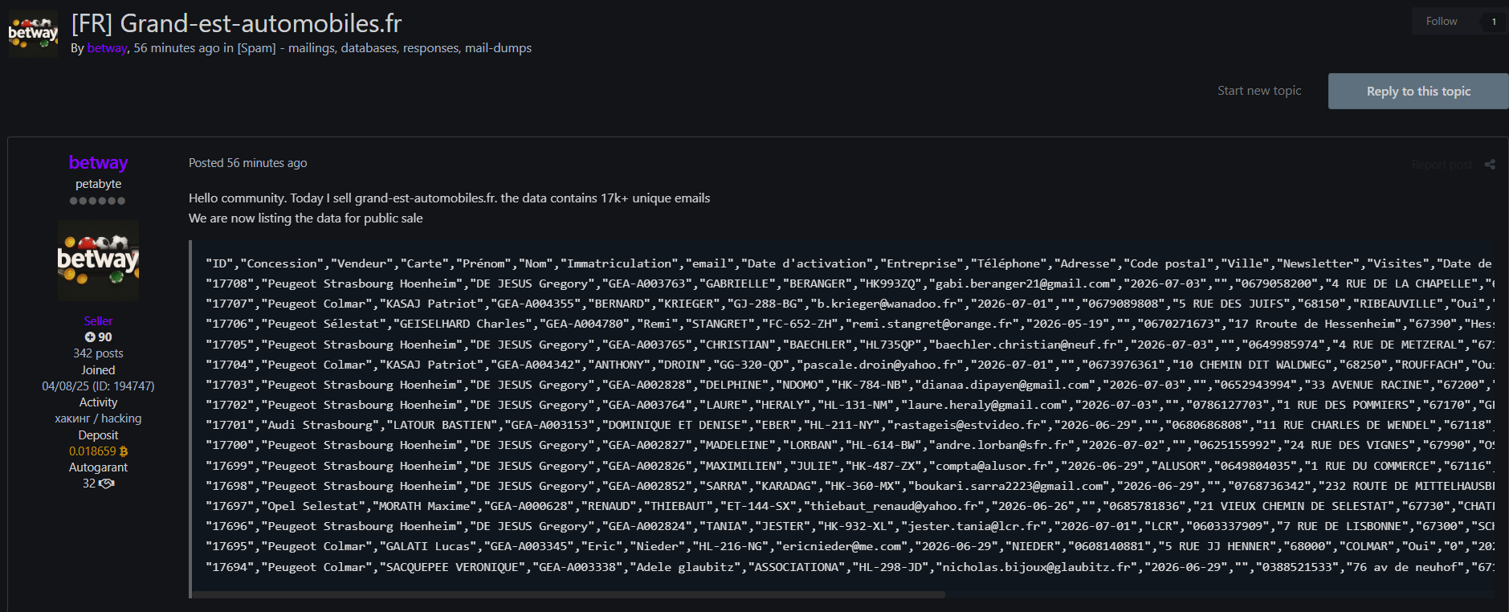Click data row beginning with "17694"

[849, 567]
